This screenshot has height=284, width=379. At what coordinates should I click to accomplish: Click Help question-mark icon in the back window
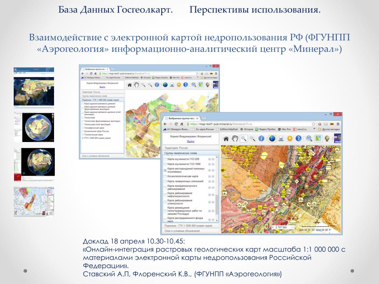pos(186,85)
